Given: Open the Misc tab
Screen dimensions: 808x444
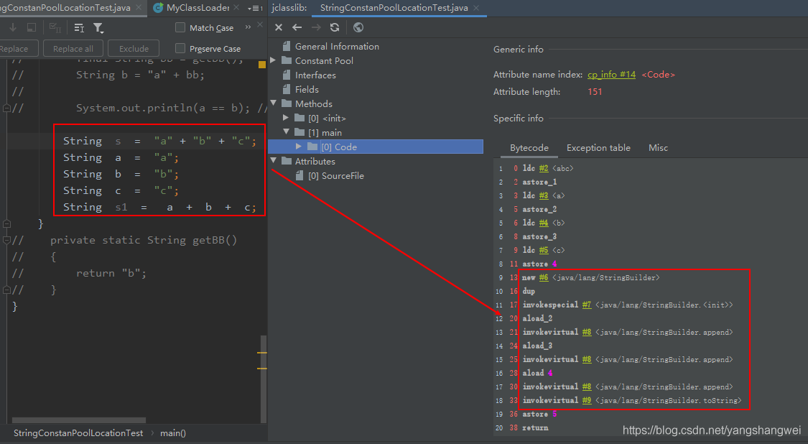Looking at the screenshot, I should point(658,147).
